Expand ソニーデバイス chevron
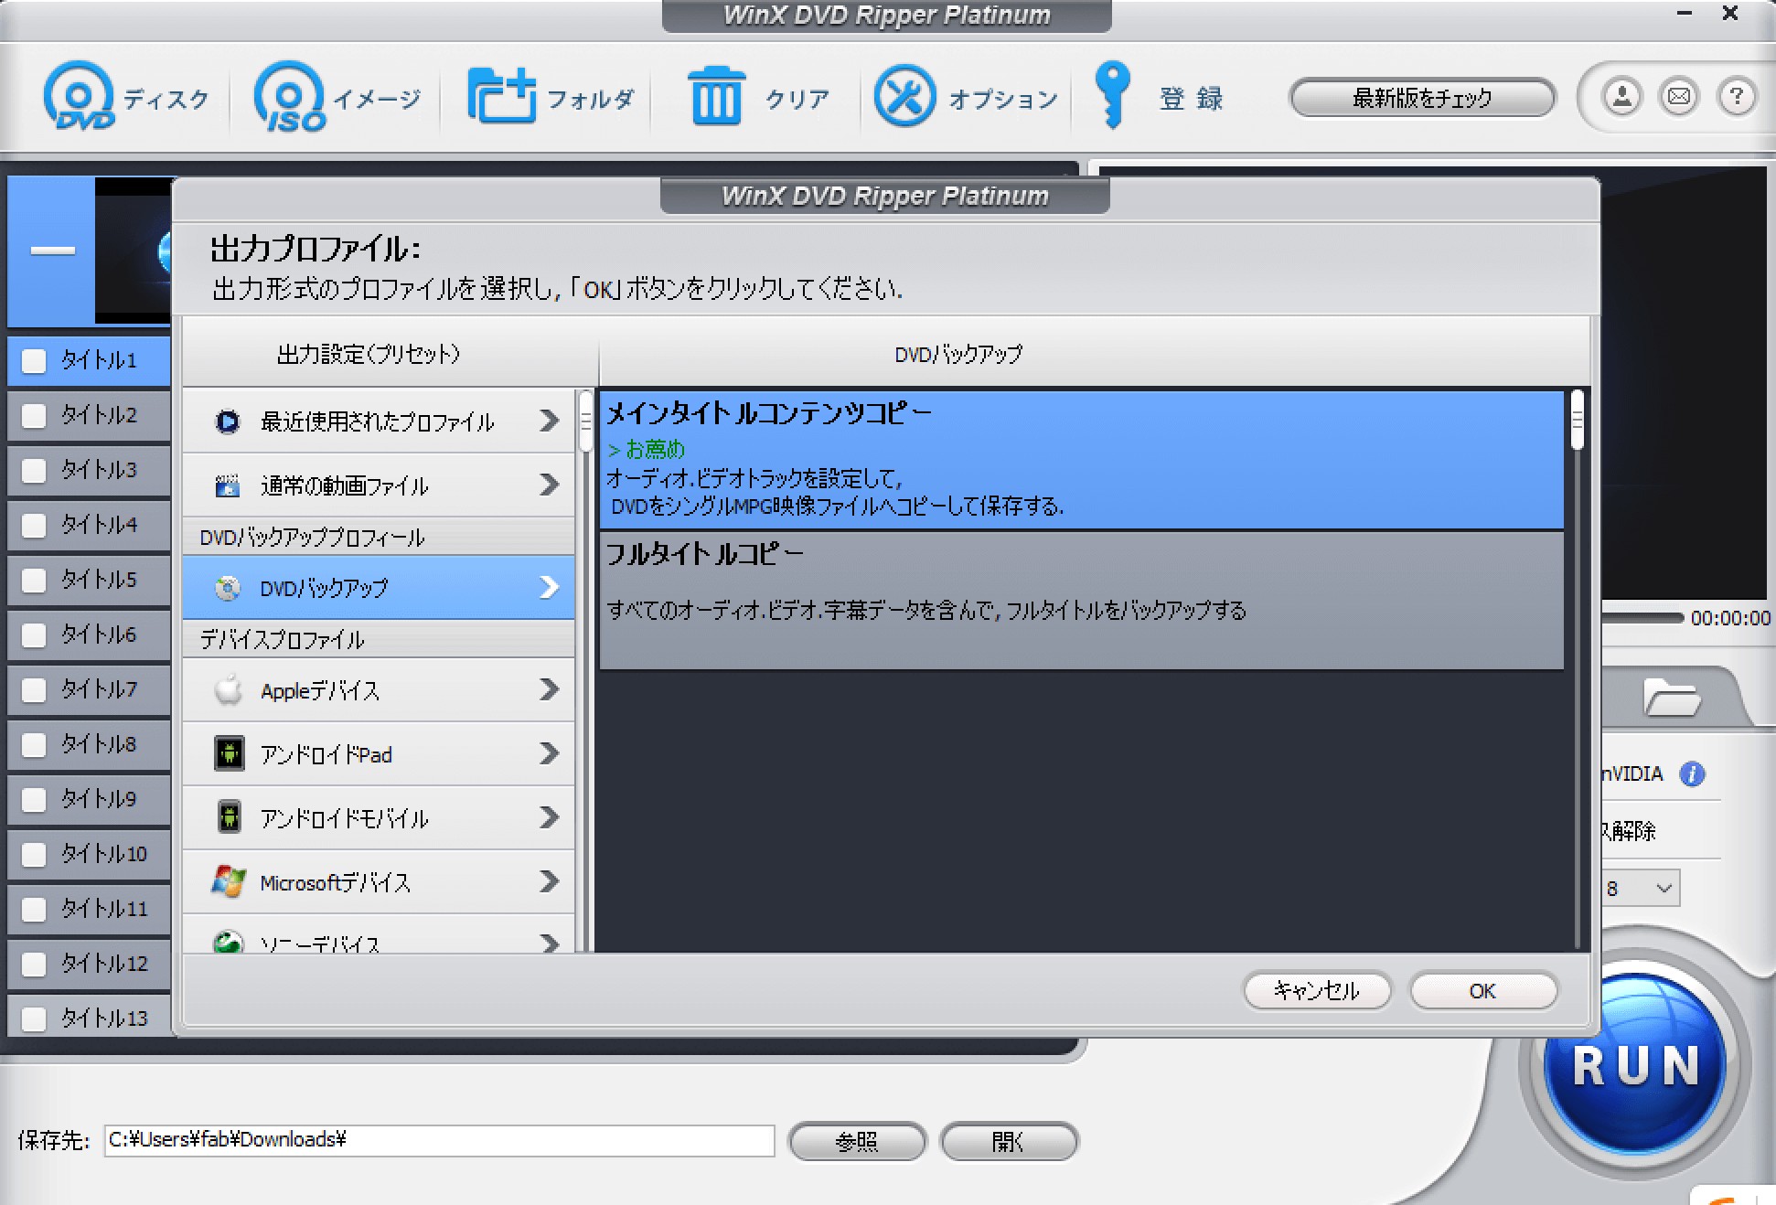 pos(549,943)
